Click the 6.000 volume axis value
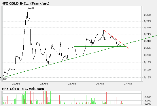 (148, 97)
